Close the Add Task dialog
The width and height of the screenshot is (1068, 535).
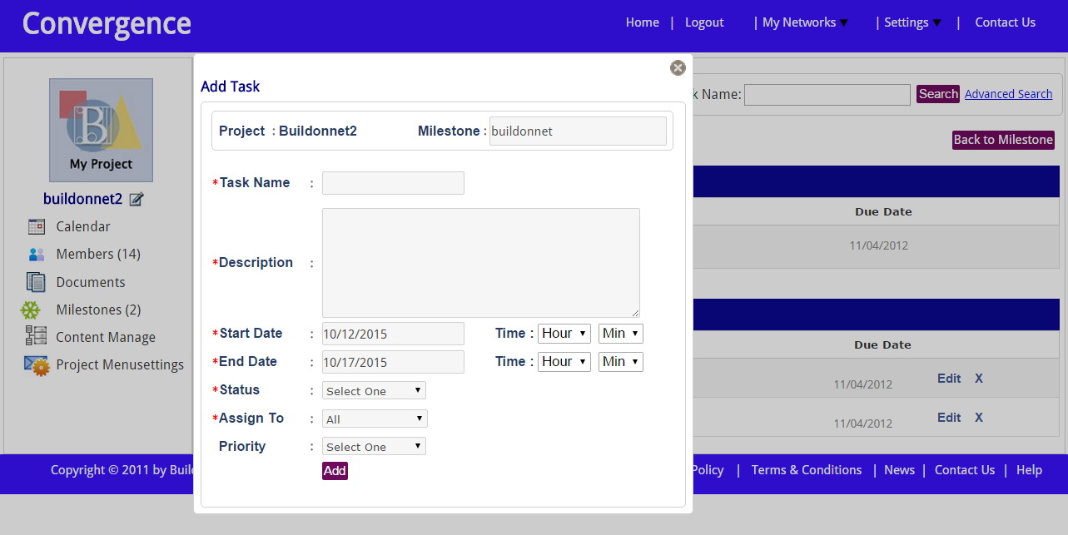[678, 68]
